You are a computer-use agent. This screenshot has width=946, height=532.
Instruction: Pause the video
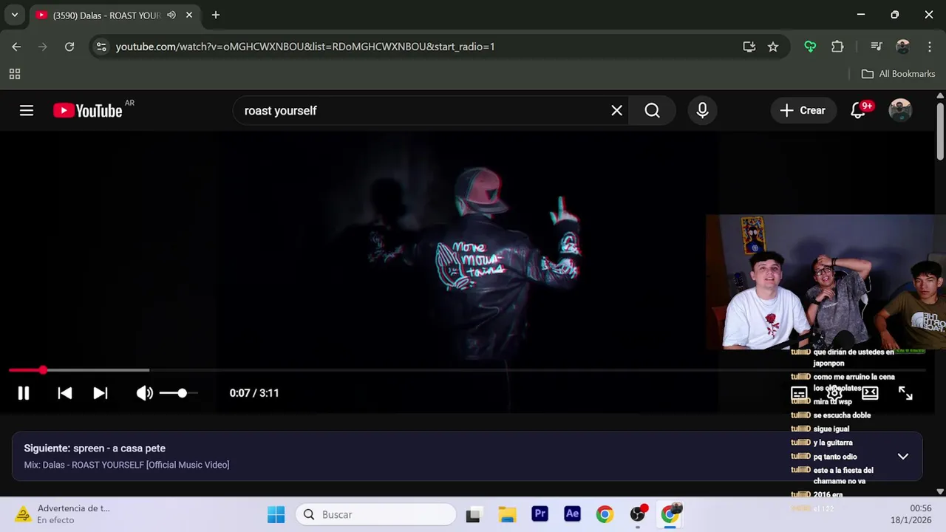click(x=24, y=393)
